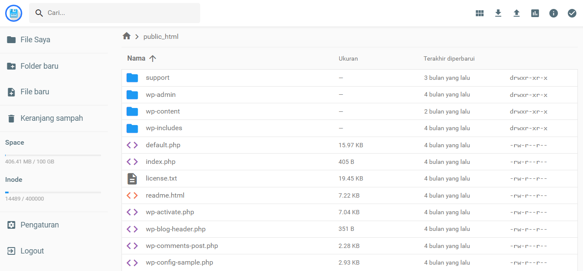The height and width of the screenshot is (271, 583).
Task: Toggle select-all with the checkmark icon
Action: tap(572, 13)
